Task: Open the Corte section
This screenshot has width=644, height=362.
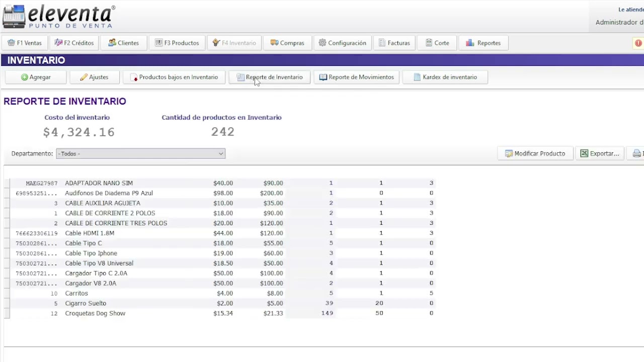Action: click(437, 43)
